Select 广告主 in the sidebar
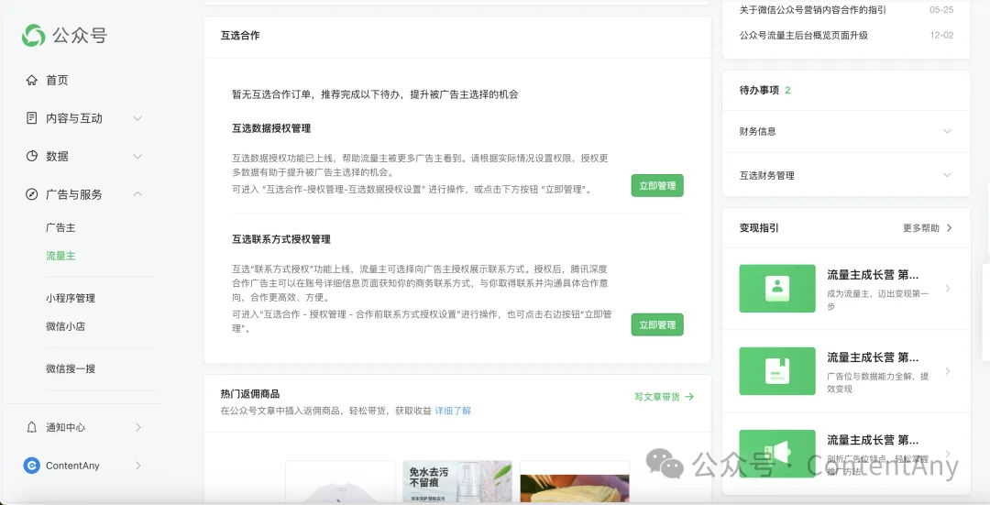The height and width of the screenshot is (505, 990). coord(60,227)
